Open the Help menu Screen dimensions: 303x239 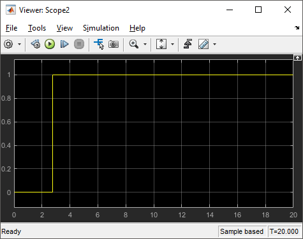click(x=137, y=28)
